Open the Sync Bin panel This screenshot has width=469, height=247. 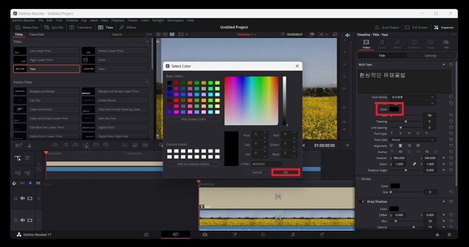54,27
